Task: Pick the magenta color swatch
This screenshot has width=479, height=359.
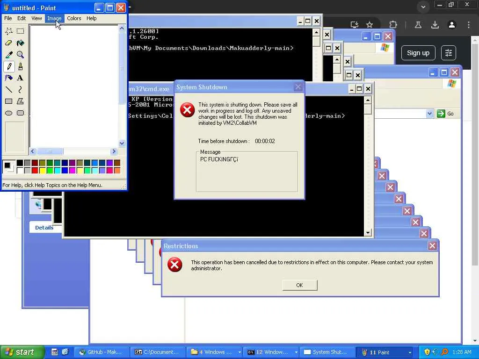Action: (72, 170)
